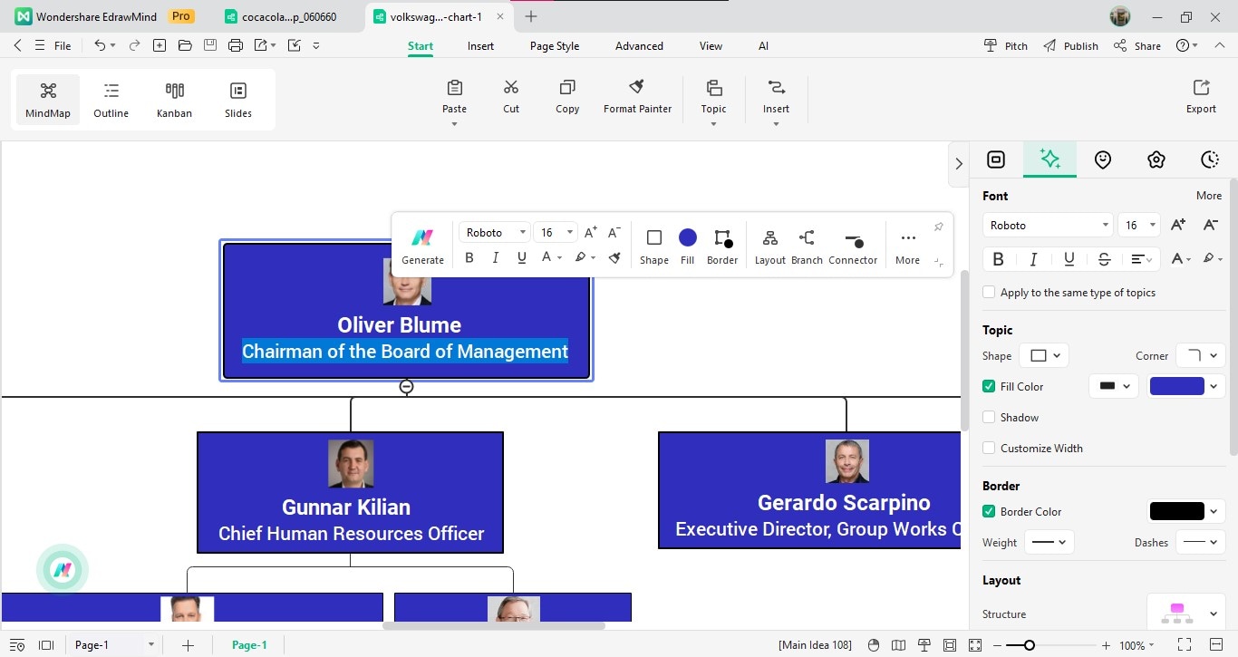Click the Cut scissors icon
The width and height of the screenshot is (1238, 657).
click(511, 88)
